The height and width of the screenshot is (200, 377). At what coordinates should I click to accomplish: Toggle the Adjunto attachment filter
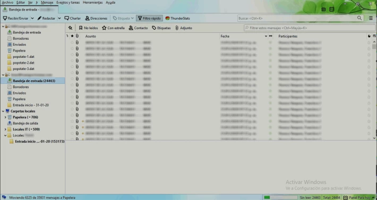click(184, 28)
